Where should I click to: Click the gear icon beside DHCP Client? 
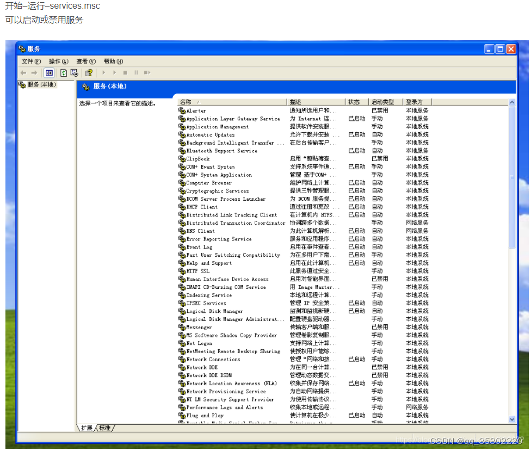coord(182,207)
